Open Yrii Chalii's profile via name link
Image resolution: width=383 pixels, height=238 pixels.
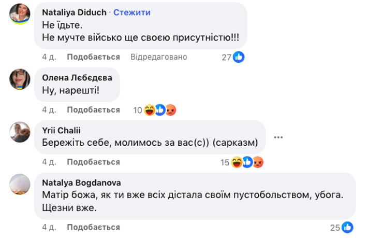point(61,130)
